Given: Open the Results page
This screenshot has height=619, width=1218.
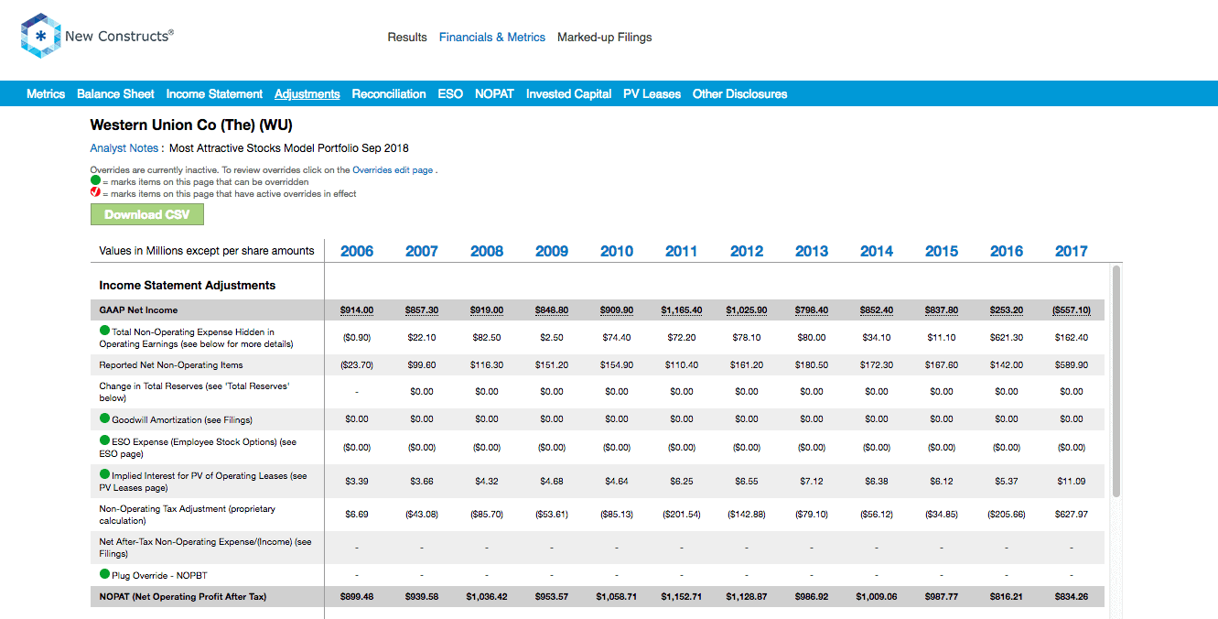Looking at the screenshot, I should click(407, 38).
